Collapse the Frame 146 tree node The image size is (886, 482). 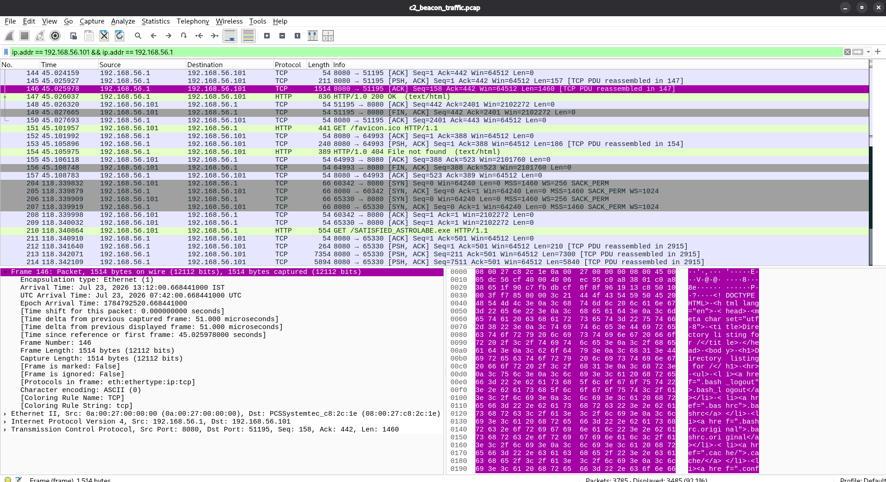(5, 272)
